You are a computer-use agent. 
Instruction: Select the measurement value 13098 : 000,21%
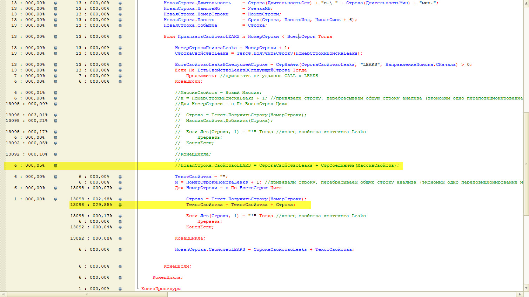[x=27, y=121]
